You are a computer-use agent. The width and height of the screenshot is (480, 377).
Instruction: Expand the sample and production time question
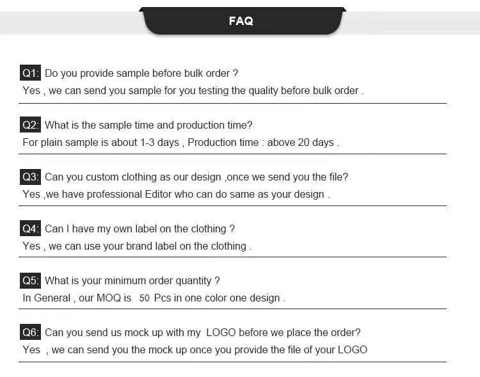(148, 125)
